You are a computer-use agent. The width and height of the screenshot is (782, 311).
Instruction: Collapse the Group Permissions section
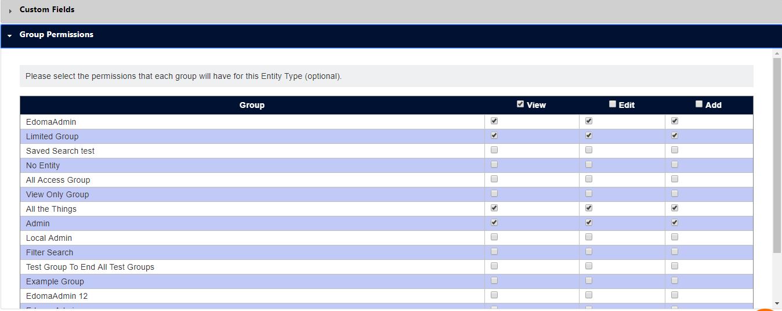coord(391,35)
